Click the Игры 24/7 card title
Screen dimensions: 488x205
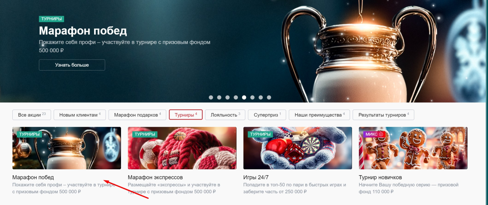click(256, 177)
